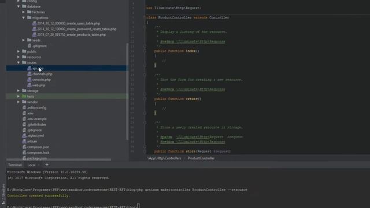This screenshot has height=208, width=370.
Task: Click the project tree horizontal scrollbar
Action: [58, 160]
